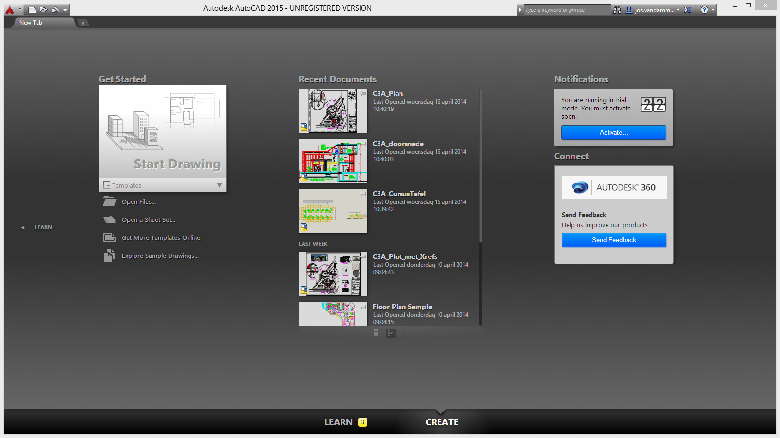Screen dimensions: 780x438
Task: Click the keyword search input field
Action: pyautogui.click(x=567, y=10)
